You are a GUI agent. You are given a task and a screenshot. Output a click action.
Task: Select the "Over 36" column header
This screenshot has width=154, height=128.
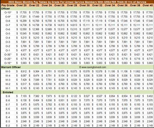tap(122, 5)
